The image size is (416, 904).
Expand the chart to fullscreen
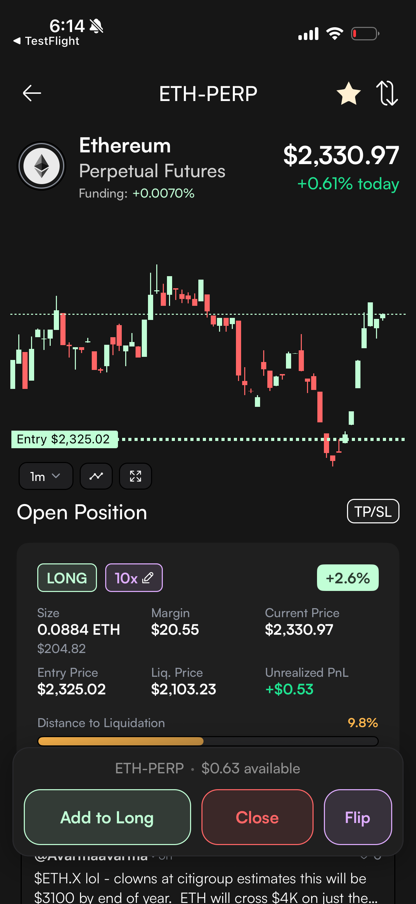tap(136, 476)
